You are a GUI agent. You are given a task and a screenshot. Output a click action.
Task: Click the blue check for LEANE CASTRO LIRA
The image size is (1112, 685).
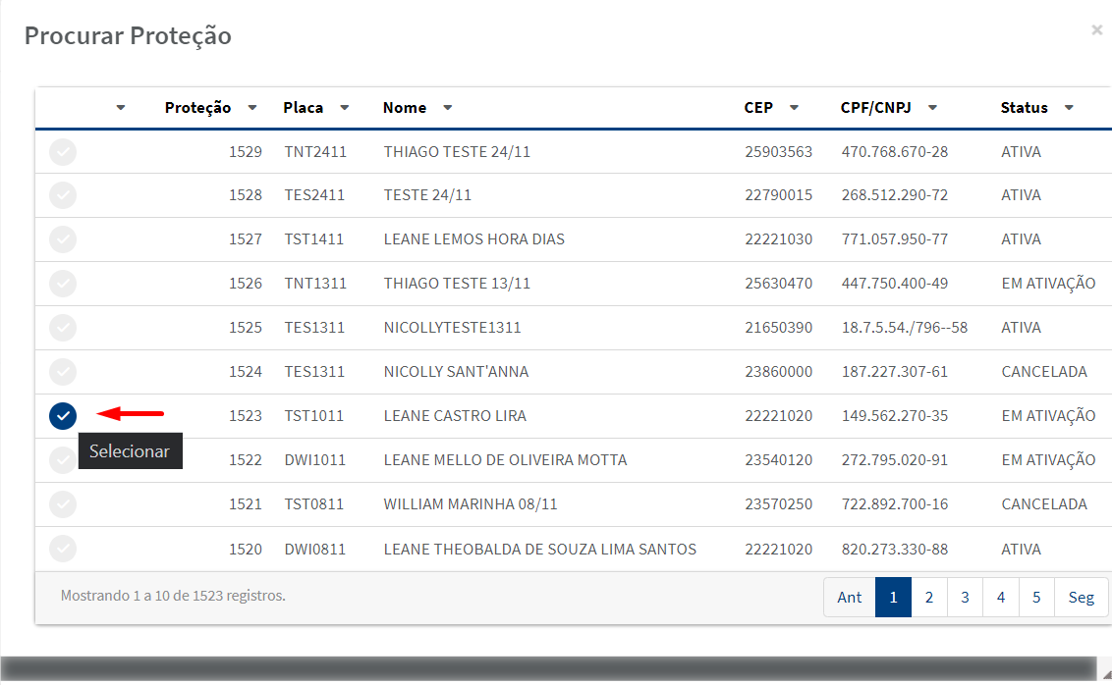pos(63,416)
